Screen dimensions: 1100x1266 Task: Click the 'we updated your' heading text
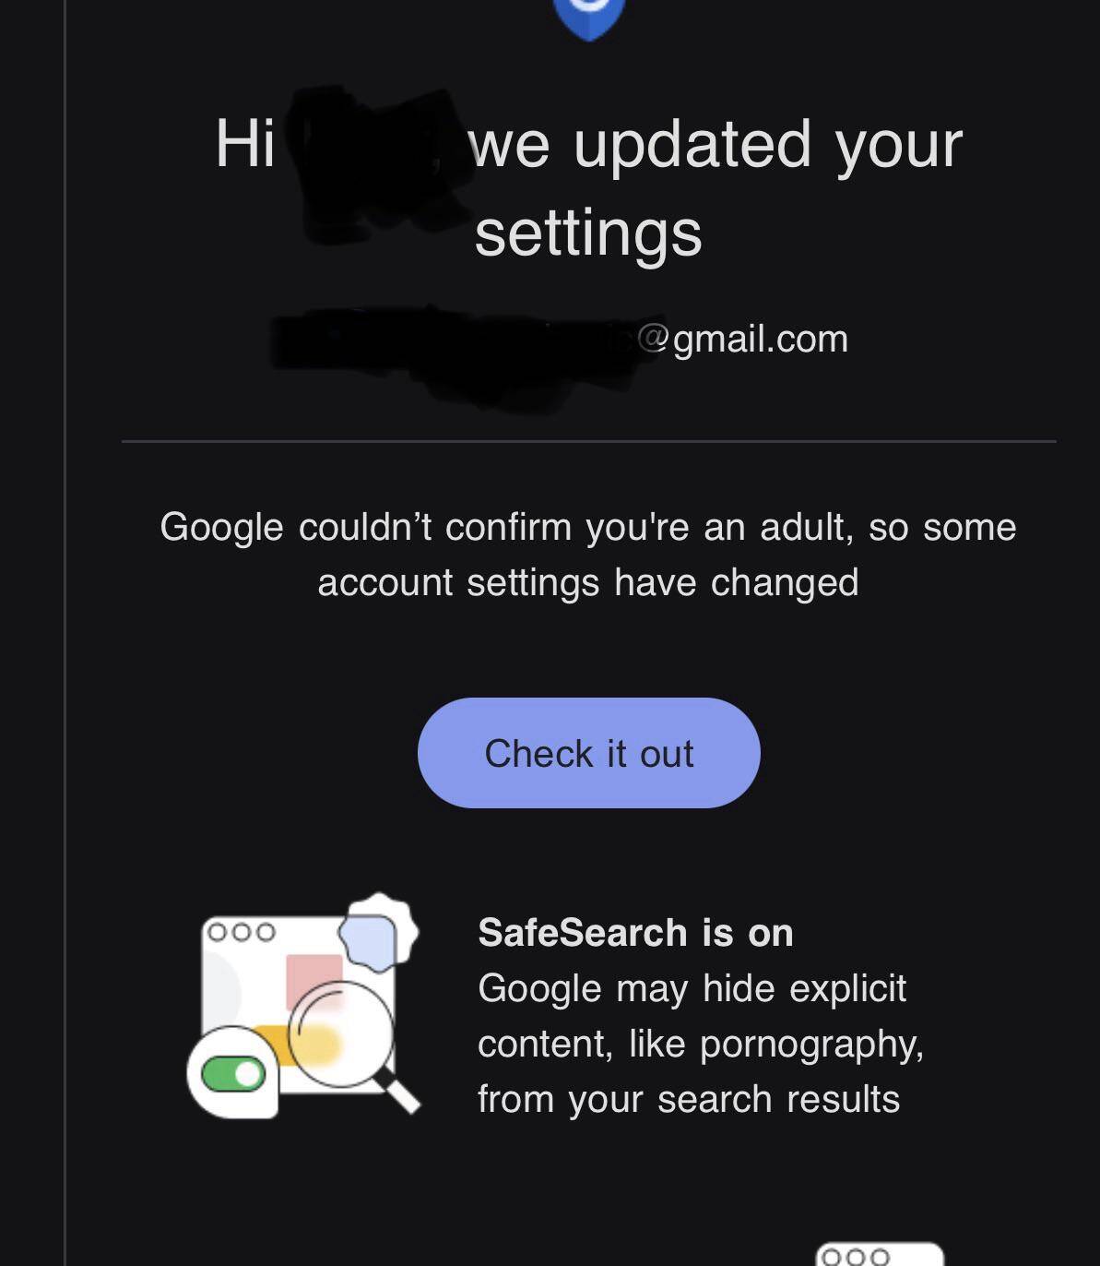716,145
